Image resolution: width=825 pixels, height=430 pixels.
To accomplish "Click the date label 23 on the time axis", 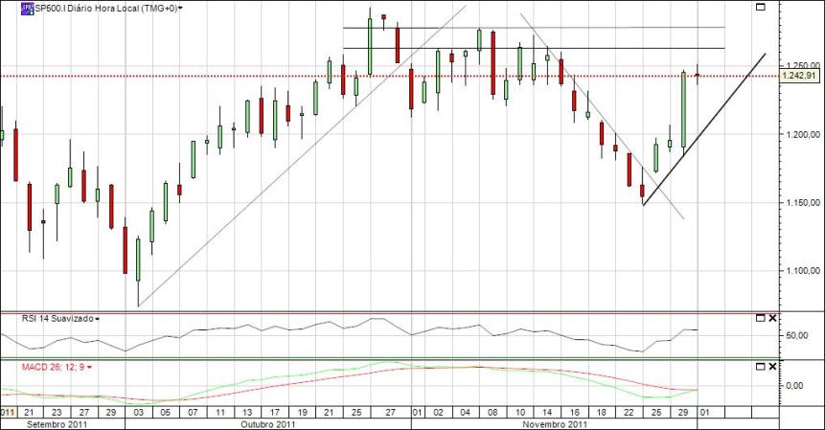I will (57, 413).
